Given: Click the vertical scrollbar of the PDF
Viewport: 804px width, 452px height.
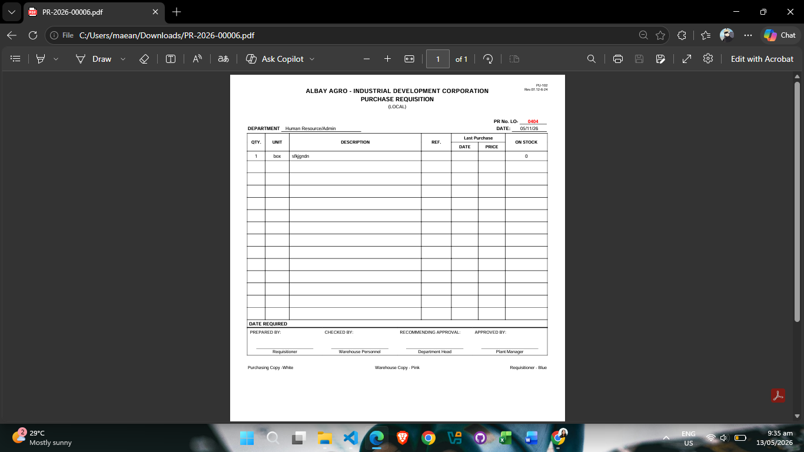Looking at the screenshot, I should point(798,201).
